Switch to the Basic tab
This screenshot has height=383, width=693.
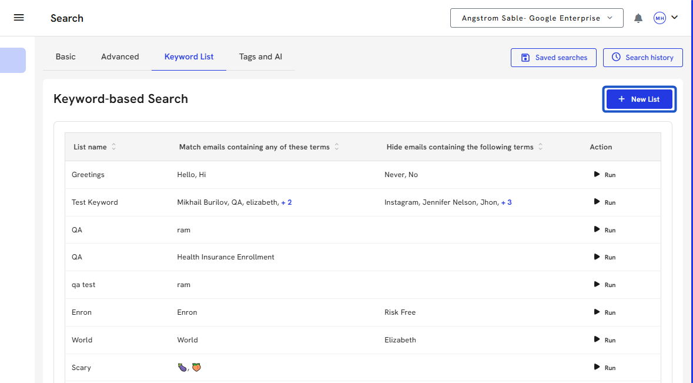coord(66,57)
